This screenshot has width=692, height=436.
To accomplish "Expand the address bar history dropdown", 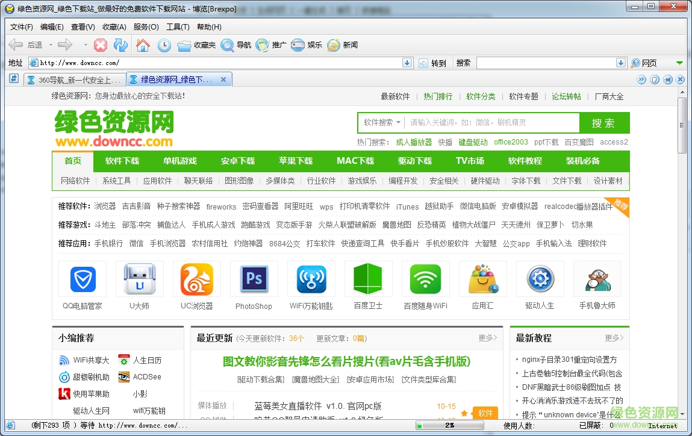I will [x=407, y=63].
